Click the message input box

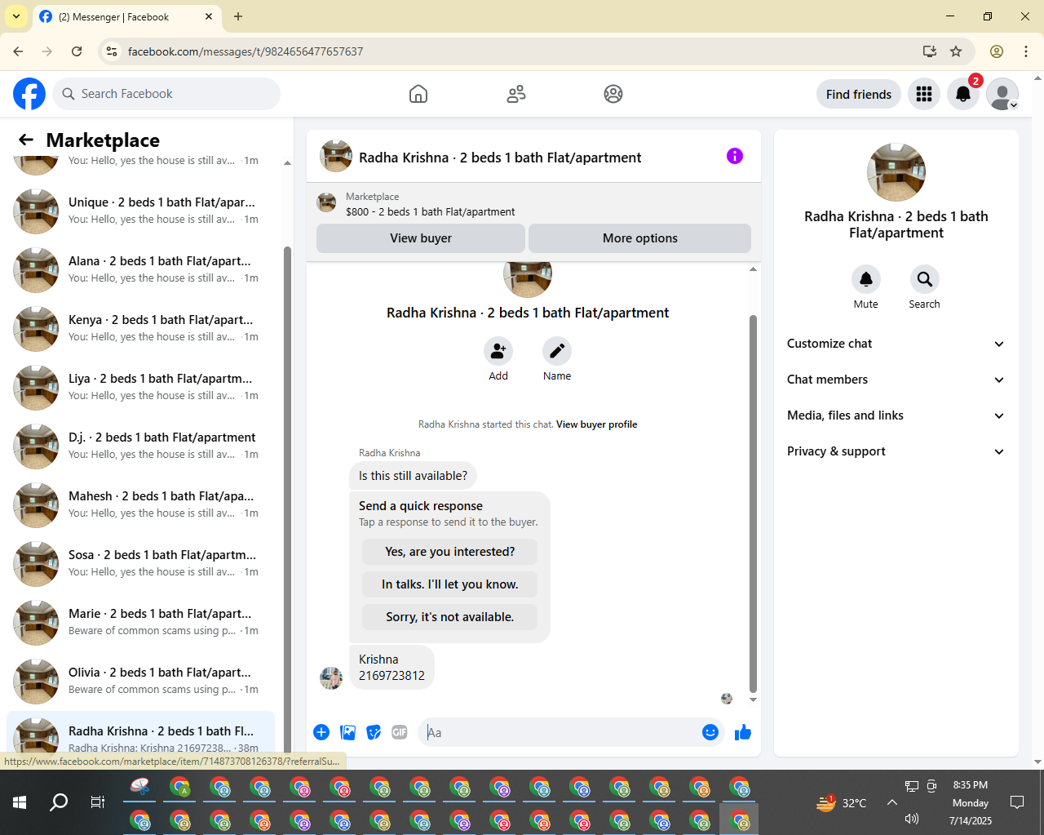click(563, 732)
